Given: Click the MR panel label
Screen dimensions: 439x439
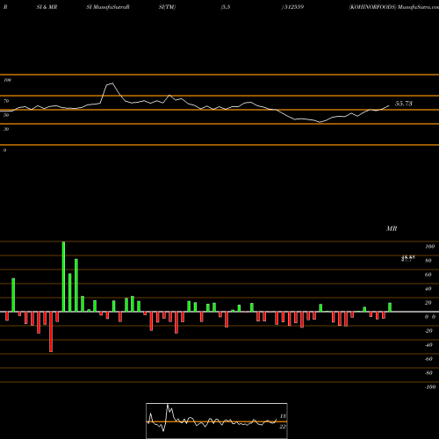Looking at the screenshot, I should click(392, 228).
